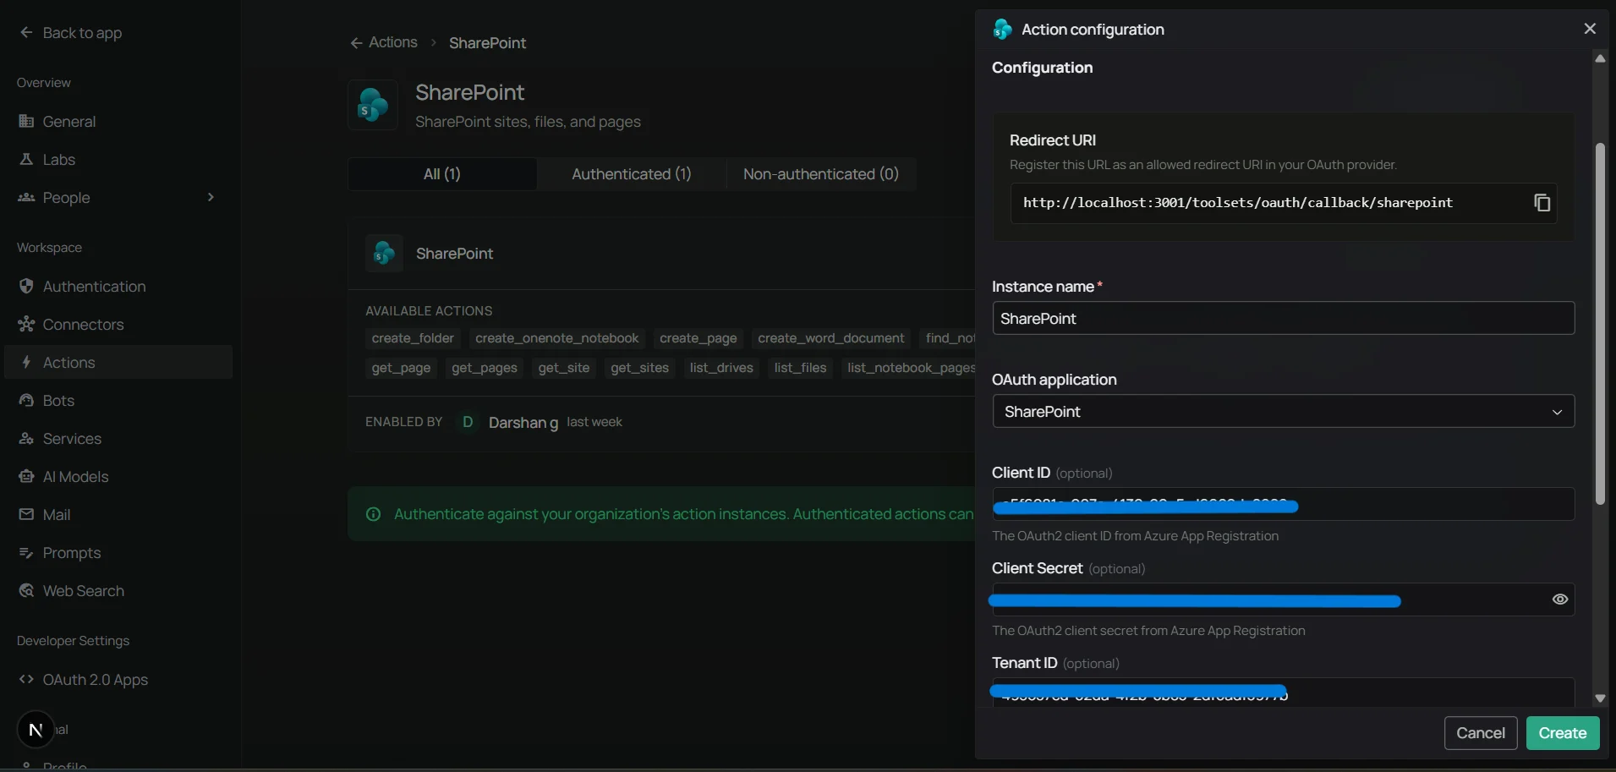Open the Mail envelope icon
1616x772 pixels.
(26, 514)
